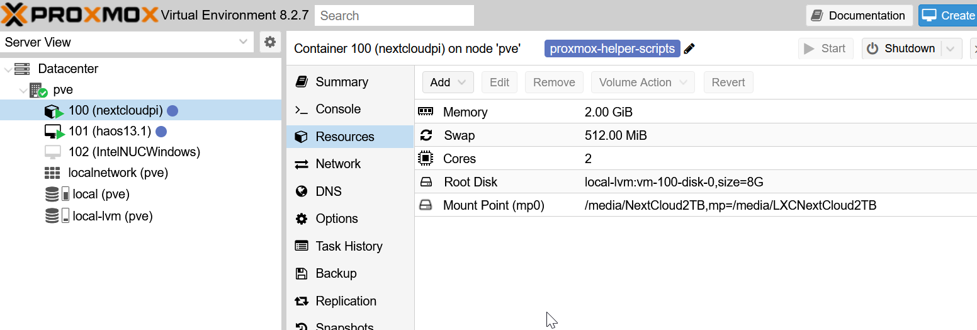Image resolution: width=977 pixels, height=330 pixels.
Task: Select localnetwork (pve) grid icon
Action: coord(52,173)
